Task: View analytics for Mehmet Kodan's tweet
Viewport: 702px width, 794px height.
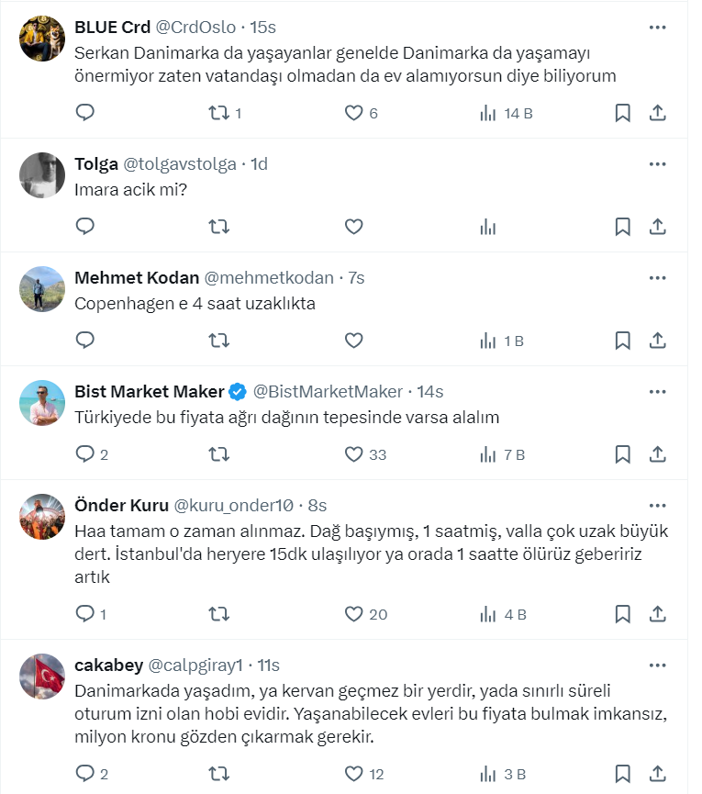Action: (488, 341)
